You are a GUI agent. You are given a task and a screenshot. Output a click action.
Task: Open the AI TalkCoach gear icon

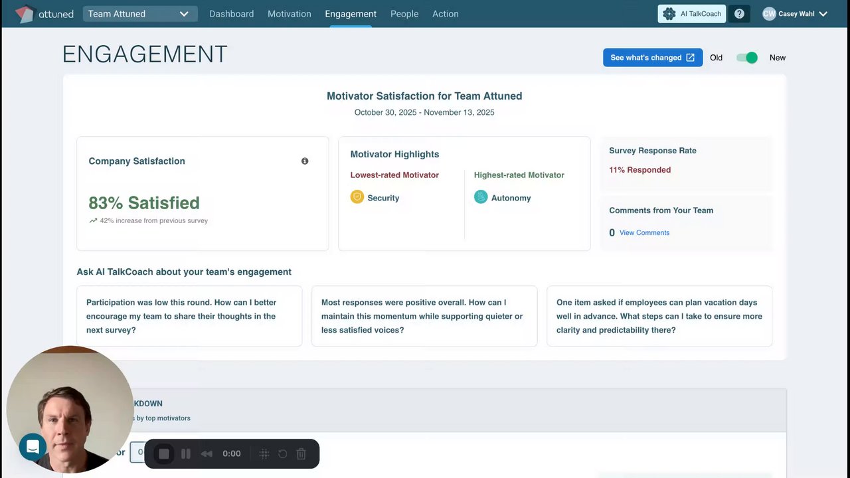pyautogui.click(x=669, y=14)
